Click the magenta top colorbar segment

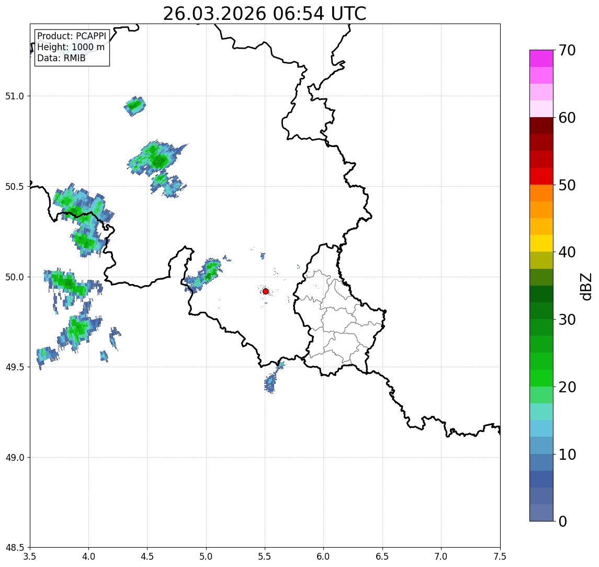click(x=541, y=59)
